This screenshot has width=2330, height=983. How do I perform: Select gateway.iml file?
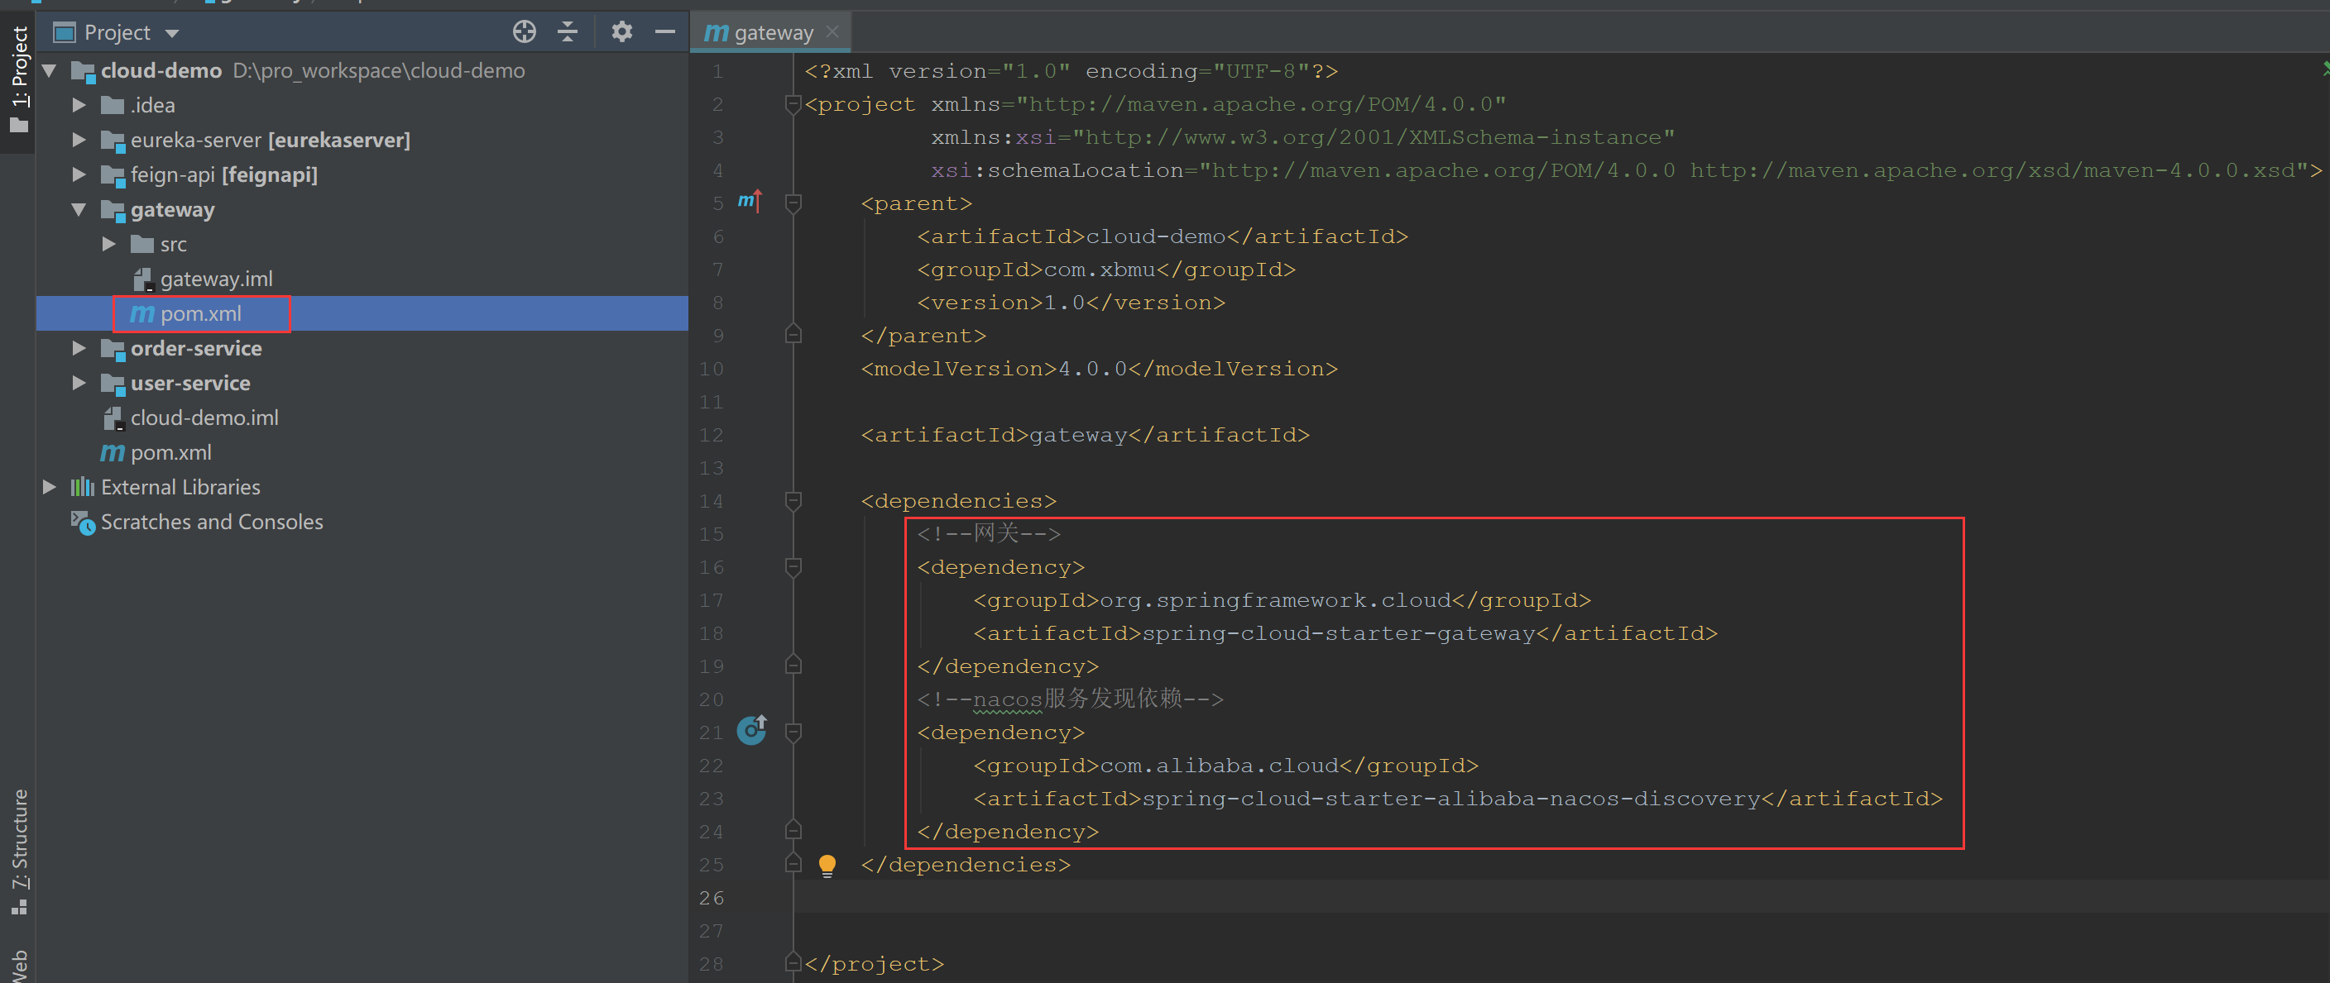[x=216, y=279]
